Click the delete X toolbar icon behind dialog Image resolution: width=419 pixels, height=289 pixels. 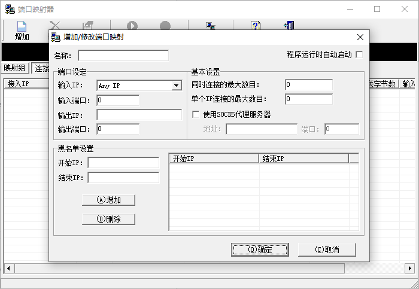55,26
